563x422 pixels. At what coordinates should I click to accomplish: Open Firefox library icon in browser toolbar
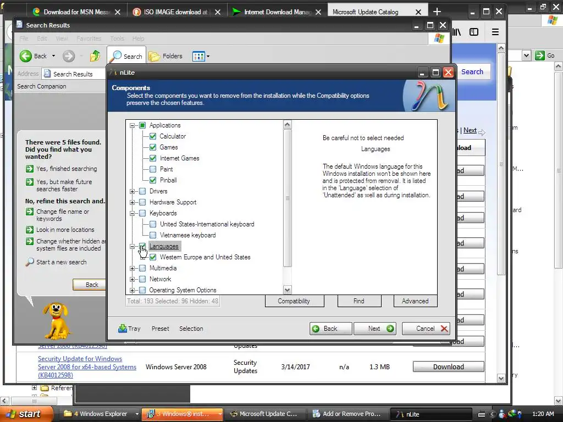456,32
